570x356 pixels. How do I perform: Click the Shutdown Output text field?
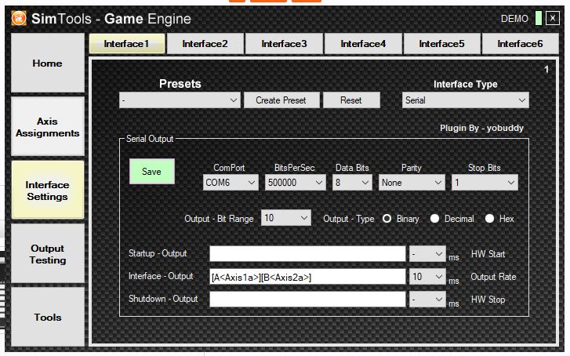pos(307,300)
